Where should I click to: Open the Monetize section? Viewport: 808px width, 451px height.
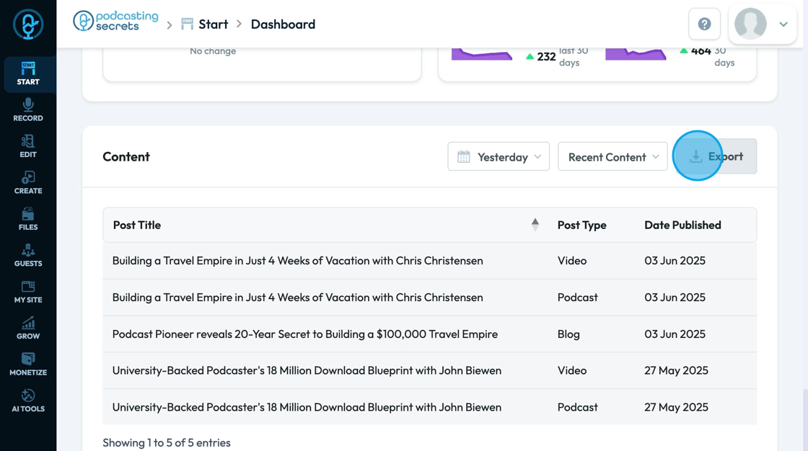click(28, 365)
